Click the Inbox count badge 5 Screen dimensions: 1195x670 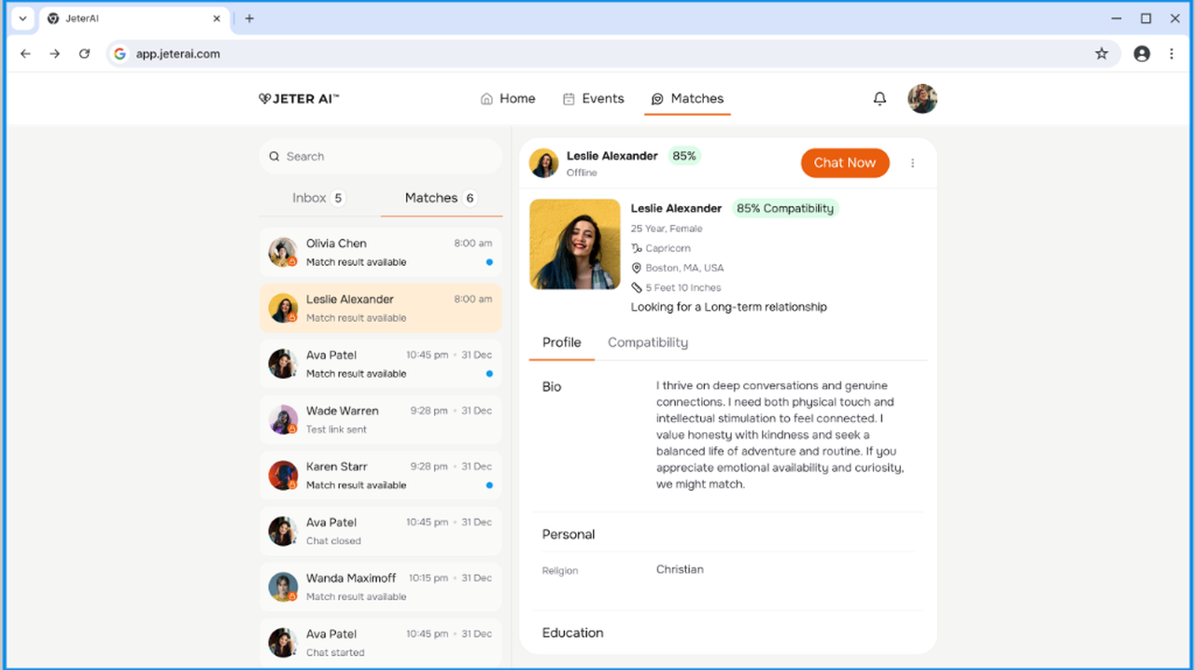338,198
